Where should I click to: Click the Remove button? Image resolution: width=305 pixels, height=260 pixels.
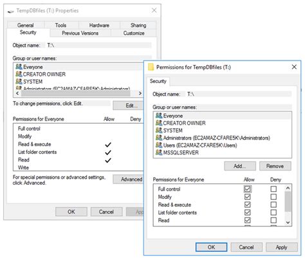[275, 166]
